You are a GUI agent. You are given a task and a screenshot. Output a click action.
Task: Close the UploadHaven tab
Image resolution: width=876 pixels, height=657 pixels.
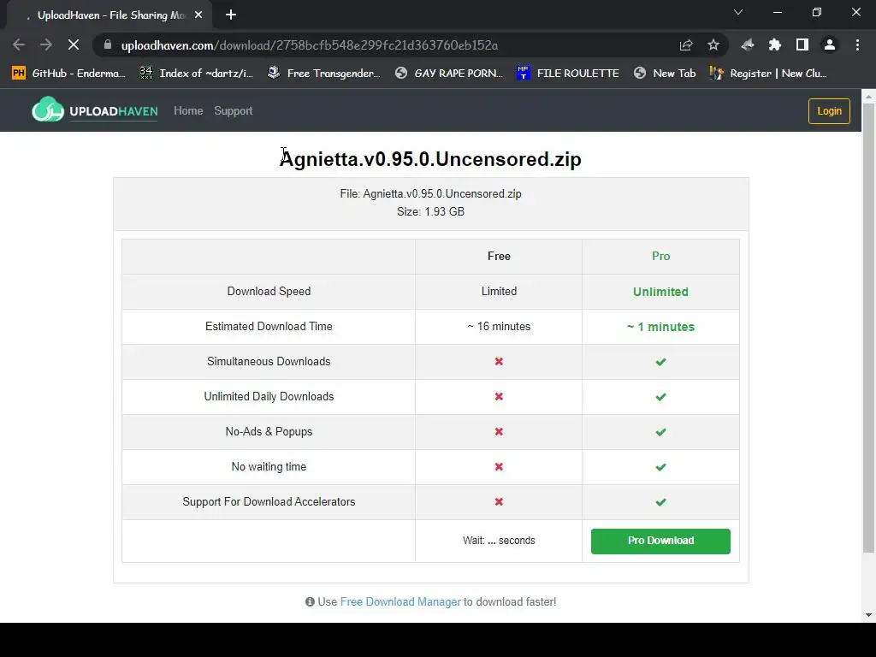click(198, 15)
